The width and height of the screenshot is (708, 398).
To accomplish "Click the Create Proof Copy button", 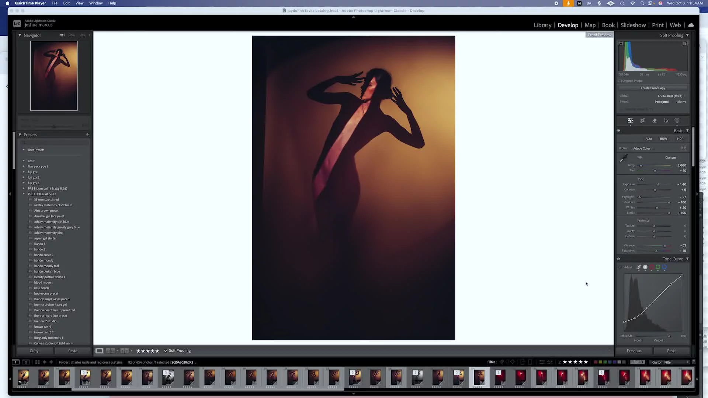I will coord(653,88).
